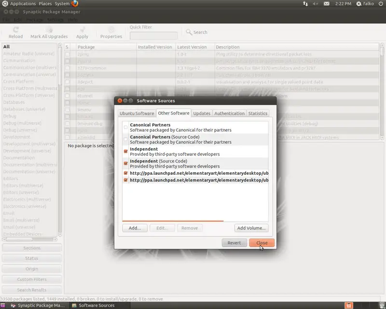Open Synaptic's Package menu
This screenshot has width=386, height=309.
pyautogui.click(x=34, y=20)
